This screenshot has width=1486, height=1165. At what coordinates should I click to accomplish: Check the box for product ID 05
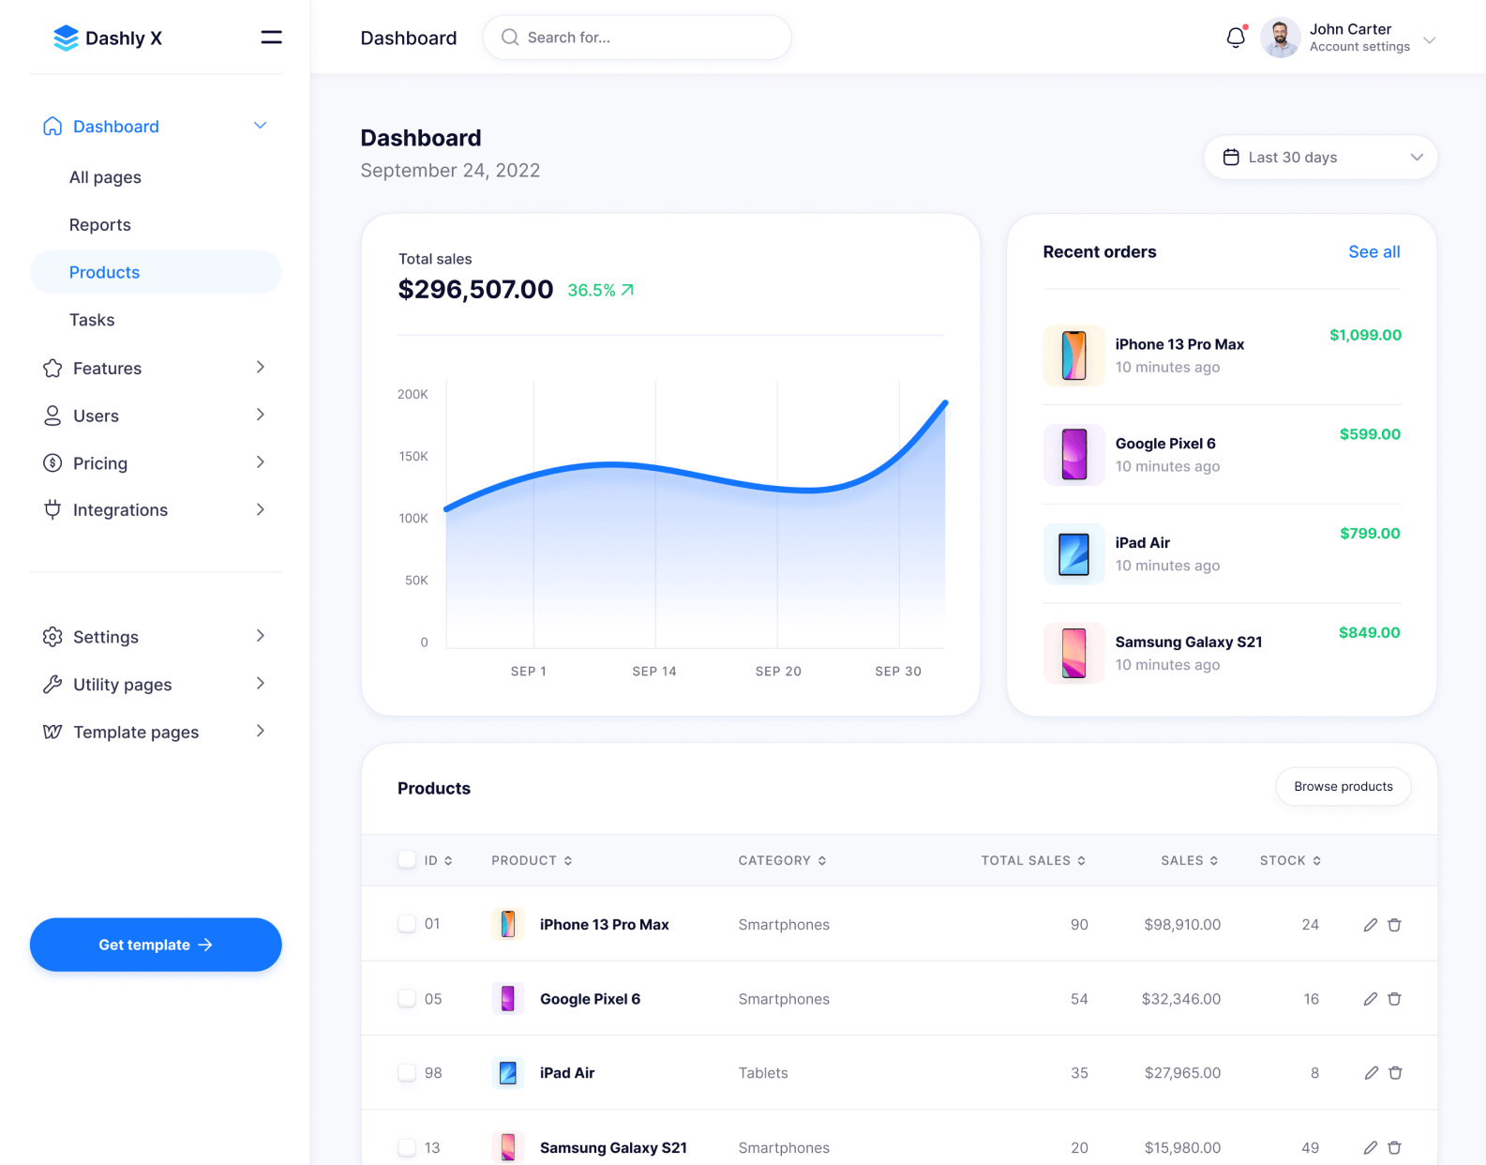pos(407,998)
